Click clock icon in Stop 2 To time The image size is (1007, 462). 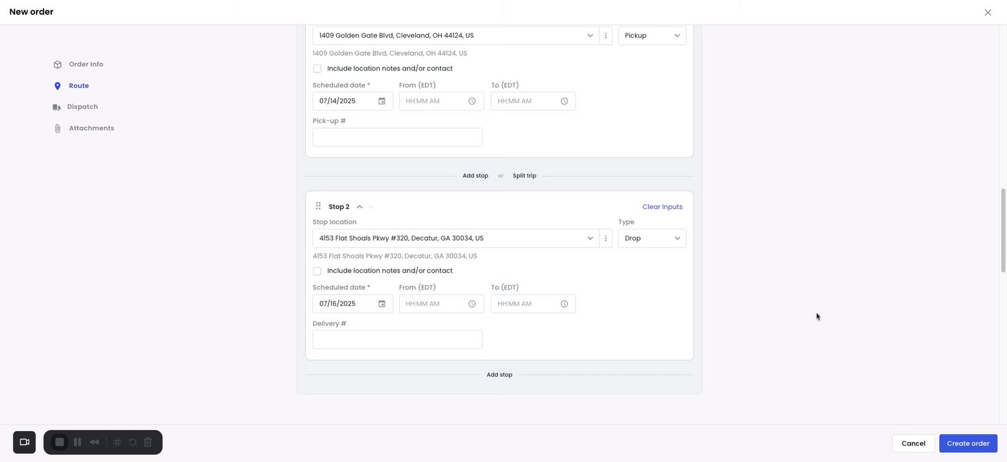click(x=564, y=304)
